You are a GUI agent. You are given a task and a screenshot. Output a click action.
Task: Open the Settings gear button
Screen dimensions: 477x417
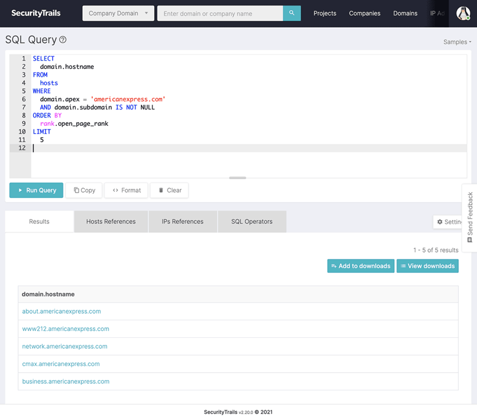click(x=448, y=222)
